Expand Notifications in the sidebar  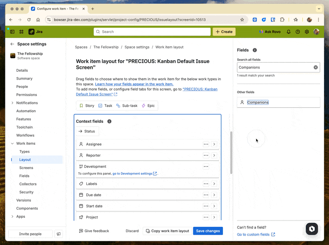pyautogui.click(x=12, y=103)
